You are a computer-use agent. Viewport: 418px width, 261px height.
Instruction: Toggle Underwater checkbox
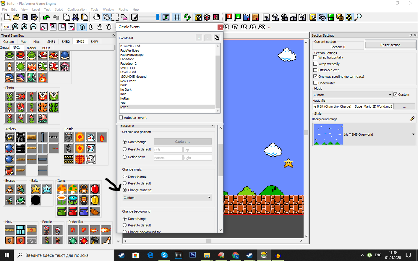click(x=315, y=83)
